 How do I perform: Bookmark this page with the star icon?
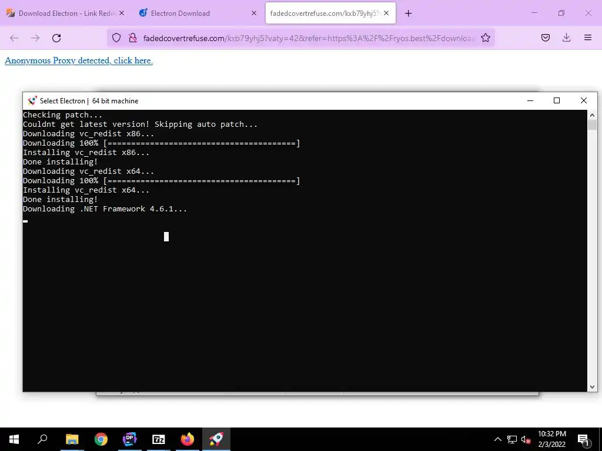pos(485,38)
